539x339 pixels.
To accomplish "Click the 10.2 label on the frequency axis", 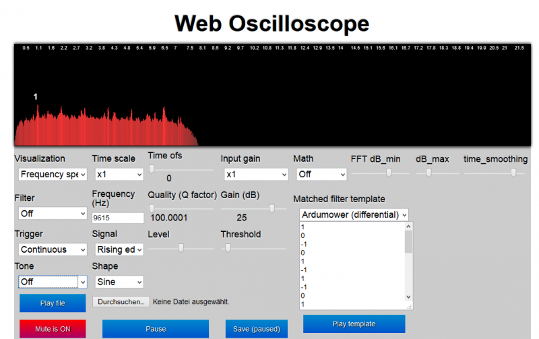I will (255, 48).
